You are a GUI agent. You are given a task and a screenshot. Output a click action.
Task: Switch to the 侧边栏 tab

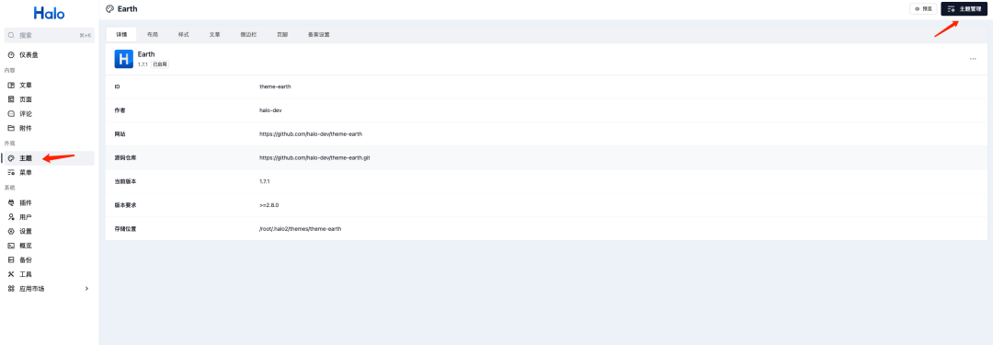248,34
